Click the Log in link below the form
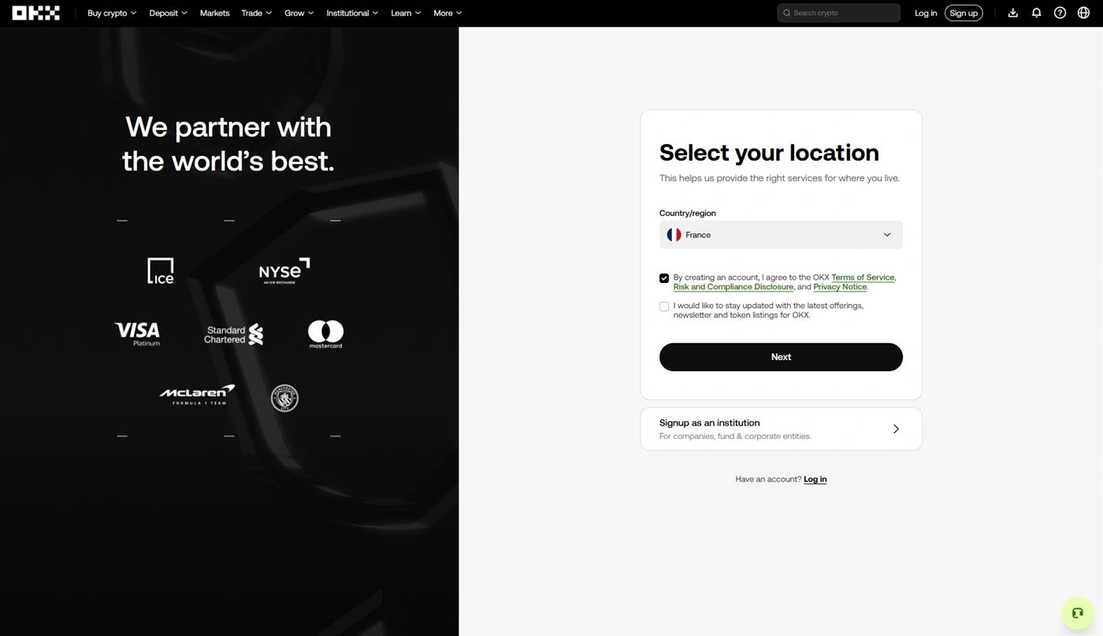Image resolution: width=1103 pixels, height=636 pixels. click(x=815, y=479)
